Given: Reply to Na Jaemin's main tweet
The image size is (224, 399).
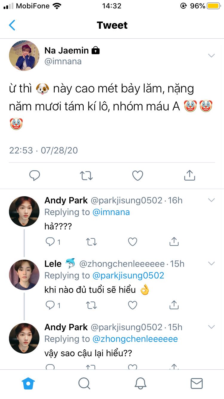Looking at the screenshot, I should click(x=35, y=176).
